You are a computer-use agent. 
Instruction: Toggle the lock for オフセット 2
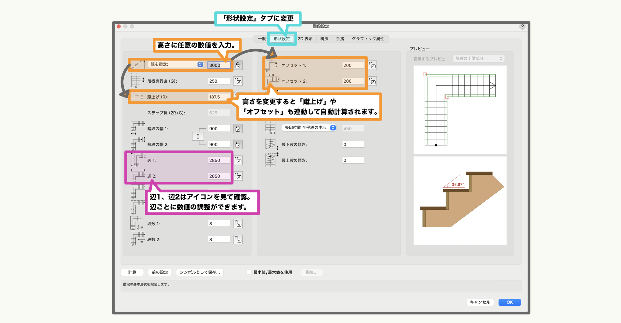[x=372, y=81]
